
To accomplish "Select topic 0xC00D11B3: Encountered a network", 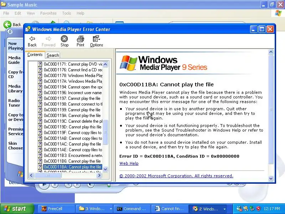I will point(73,156).
